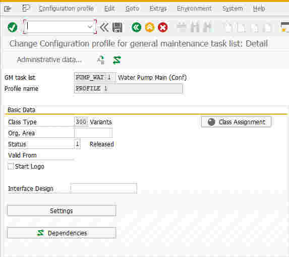Click the Dependencies button
Viewport: 289px width, 257px height.
[x=62, y=233]
